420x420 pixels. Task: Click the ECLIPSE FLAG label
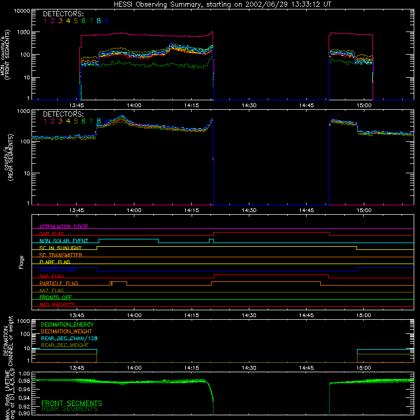[57, 269]
